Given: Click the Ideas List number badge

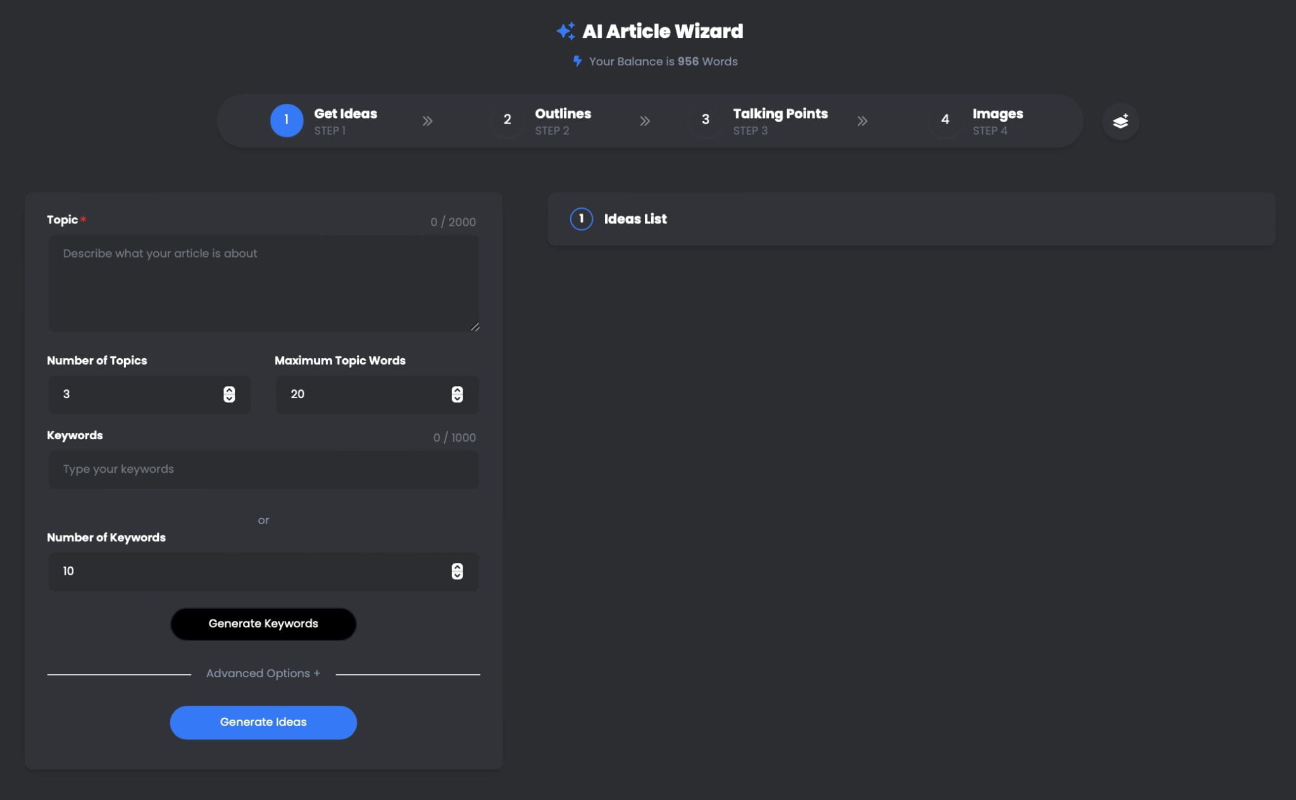Looking at the screenshot, I should coord(581,218).
